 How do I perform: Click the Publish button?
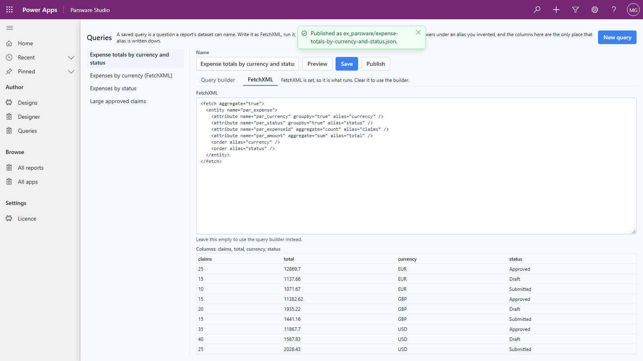click(x=376, y=64)
